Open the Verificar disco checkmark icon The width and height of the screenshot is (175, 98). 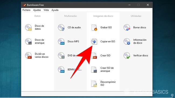[127, 55]
